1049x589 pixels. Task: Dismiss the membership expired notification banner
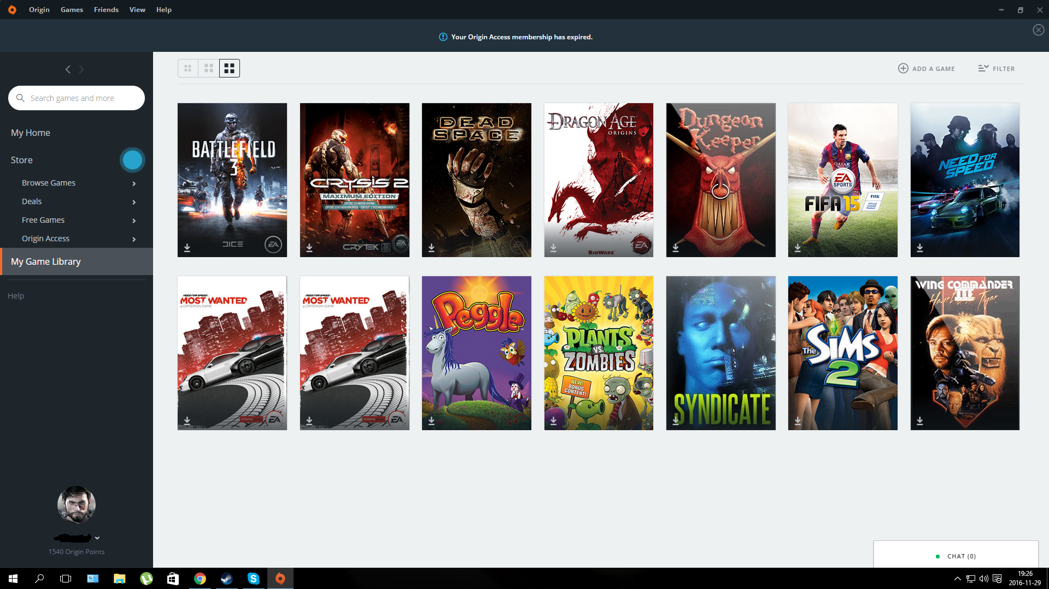coord(1038,30)
